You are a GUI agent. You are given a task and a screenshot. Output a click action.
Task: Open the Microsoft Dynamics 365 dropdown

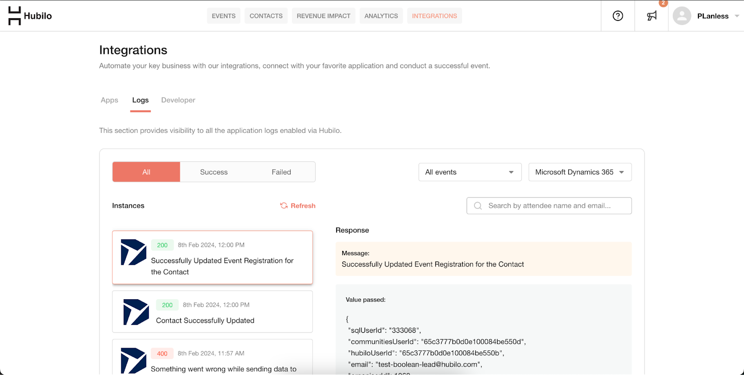tap(580, 172)
